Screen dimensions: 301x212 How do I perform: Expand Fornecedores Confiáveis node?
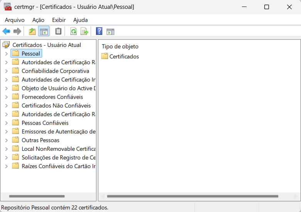click(6, 97)
